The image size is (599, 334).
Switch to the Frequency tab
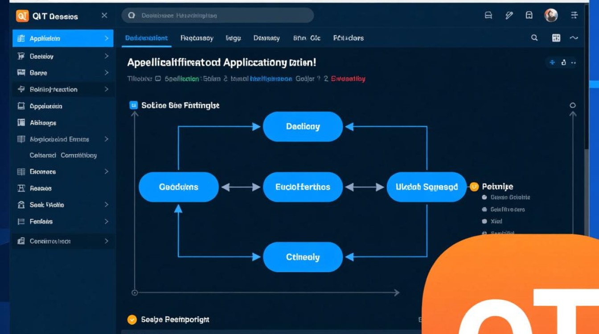click(197, 38)
